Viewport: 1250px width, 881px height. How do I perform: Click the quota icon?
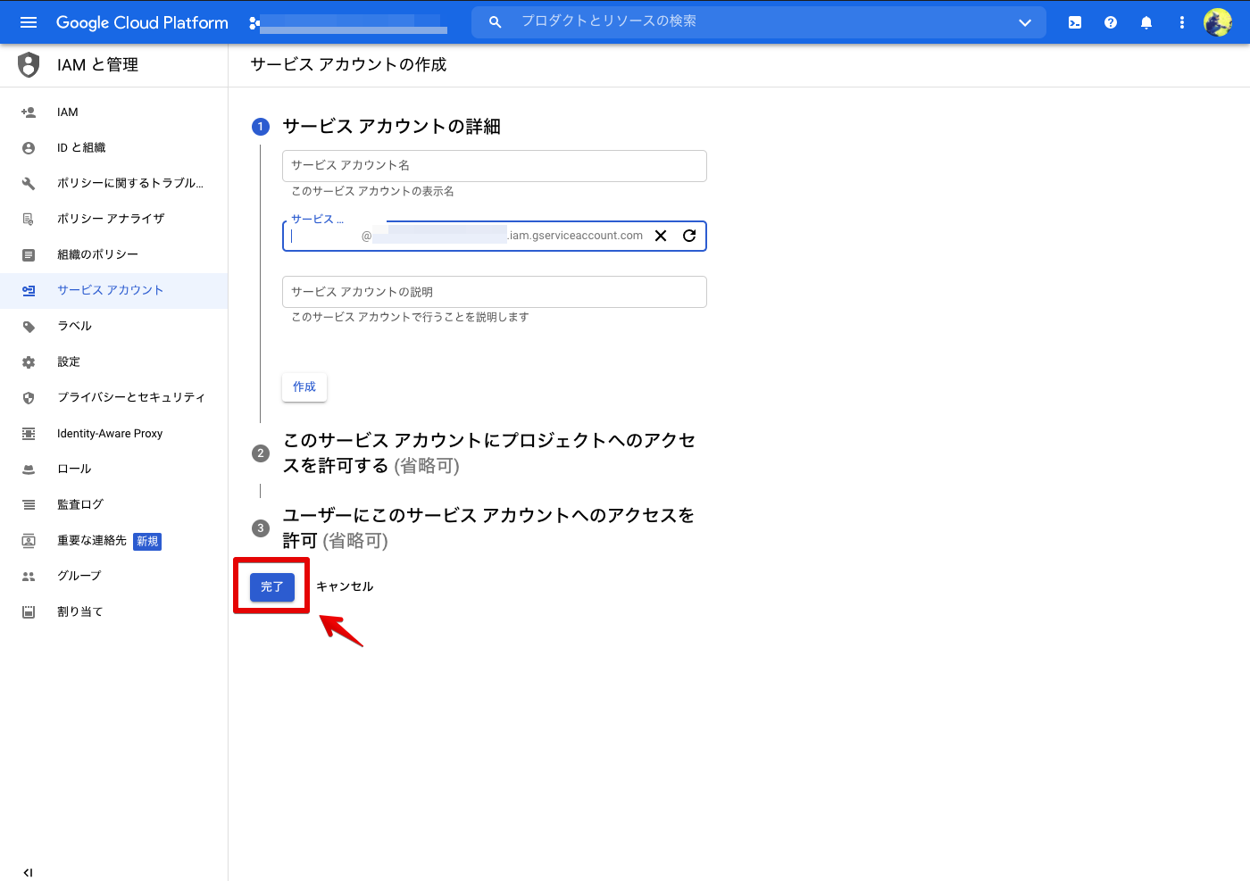(x=29, y=612)
